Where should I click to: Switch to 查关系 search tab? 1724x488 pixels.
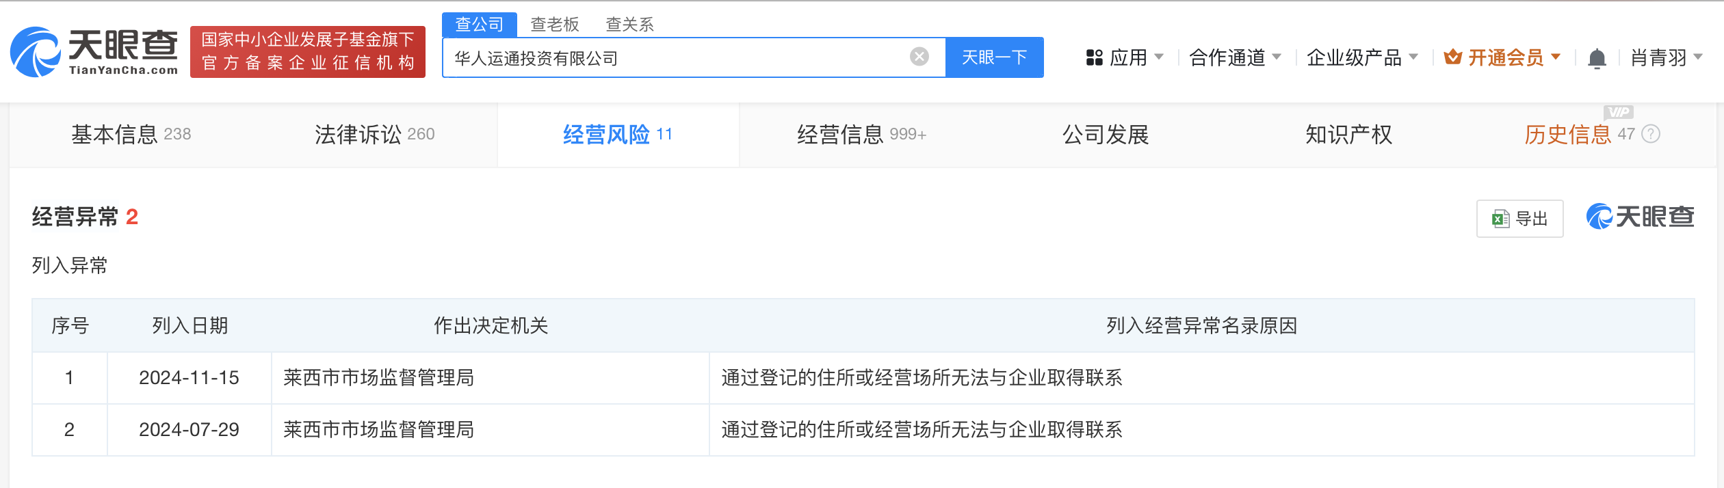point(630,25)
